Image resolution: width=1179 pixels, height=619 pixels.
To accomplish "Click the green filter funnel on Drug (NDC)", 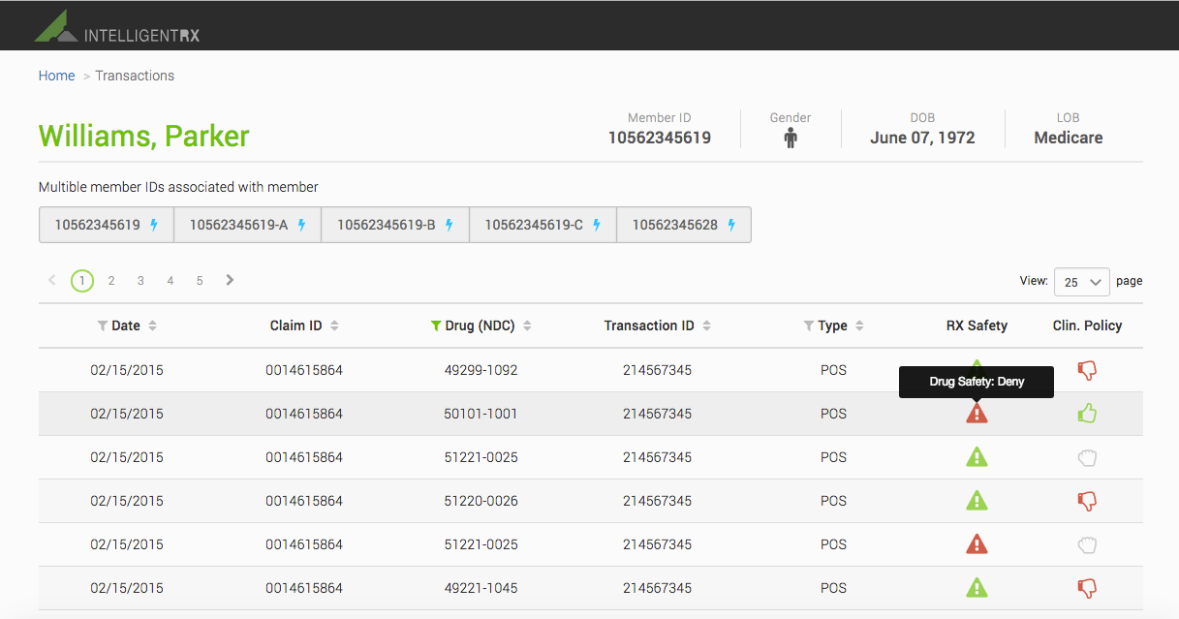I will coord(436,326).
